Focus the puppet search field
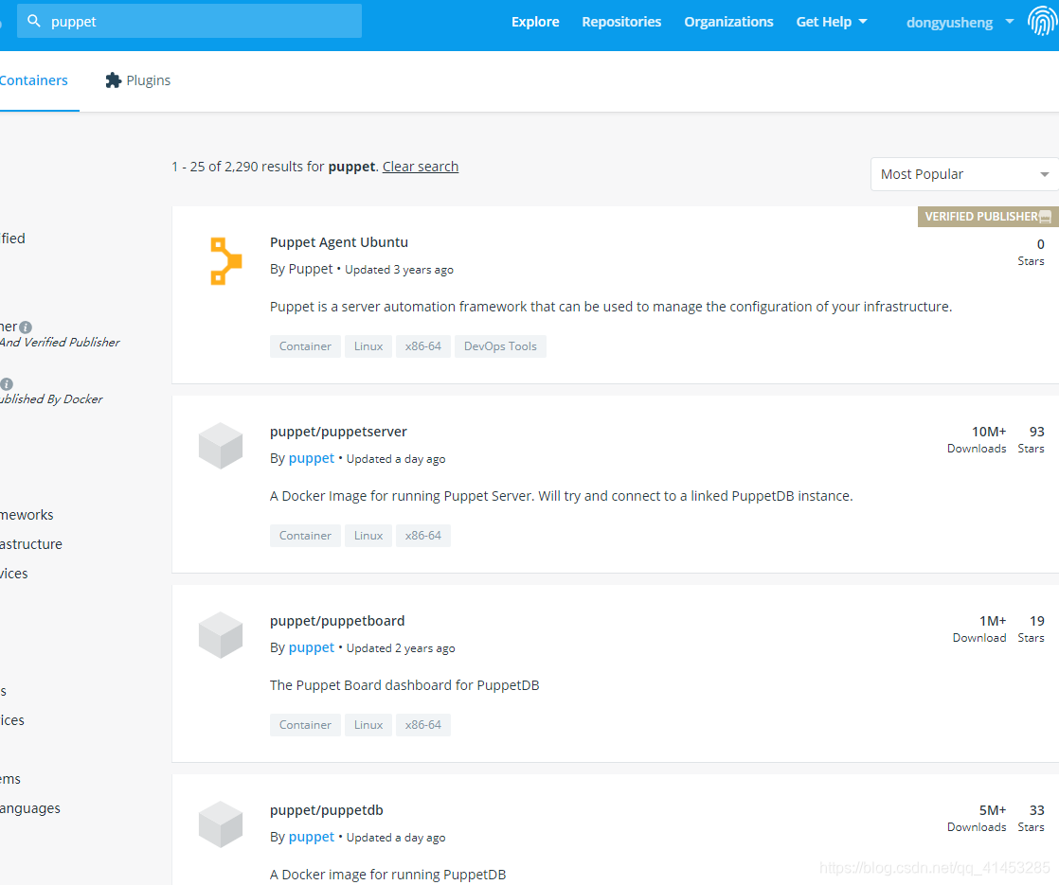 click(189, 21)
